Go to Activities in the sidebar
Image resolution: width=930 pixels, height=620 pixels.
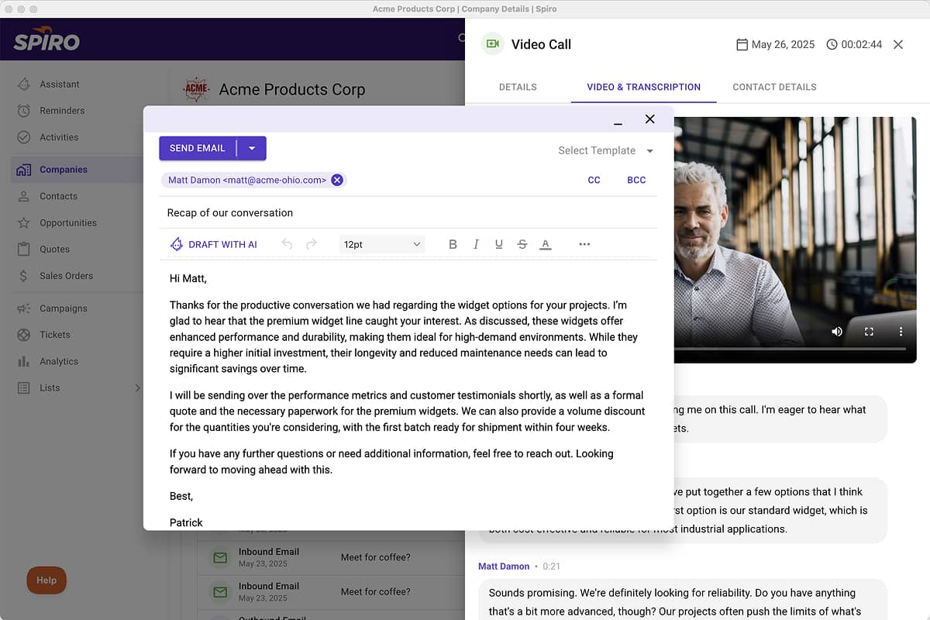pyautogui.click(x=59, y=137)
